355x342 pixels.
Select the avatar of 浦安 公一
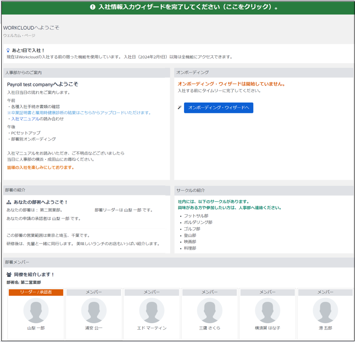(x=94, y=310)
